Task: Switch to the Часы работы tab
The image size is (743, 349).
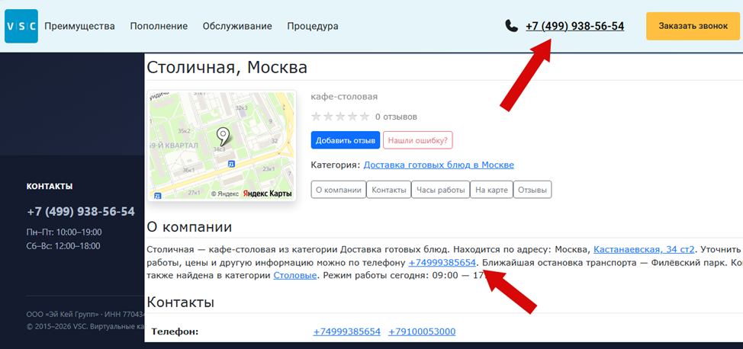Action: coord(440,190)
